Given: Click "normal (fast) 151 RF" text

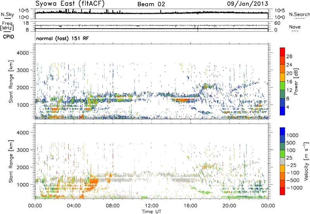Looking at the screenshot, I should [x=62, y=38].
